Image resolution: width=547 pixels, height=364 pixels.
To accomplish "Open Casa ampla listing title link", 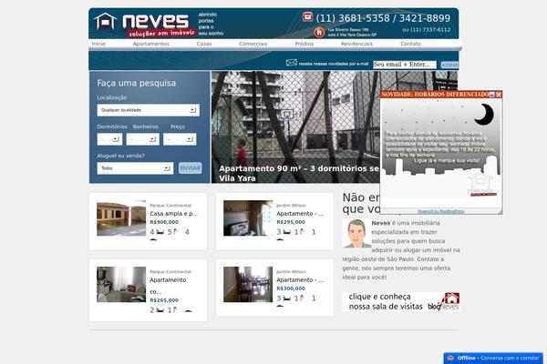I will [174, 214].
